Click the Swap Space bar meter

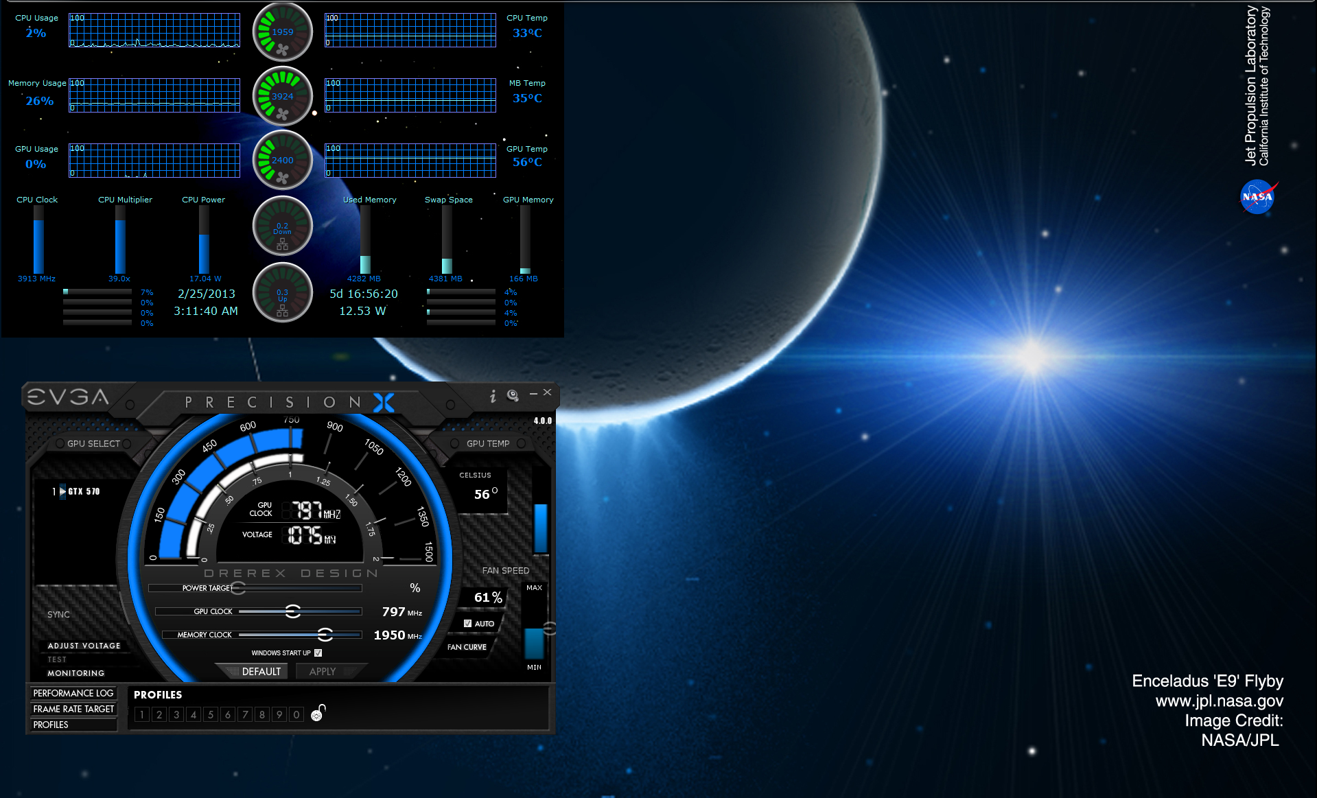(x=447, y=239)
